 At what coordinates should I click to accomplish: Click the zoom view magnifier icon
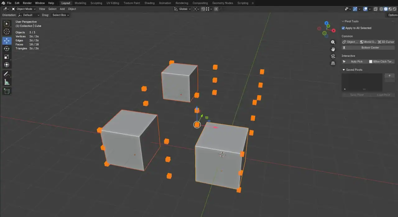pyautogui.click(x=333, y=42)
